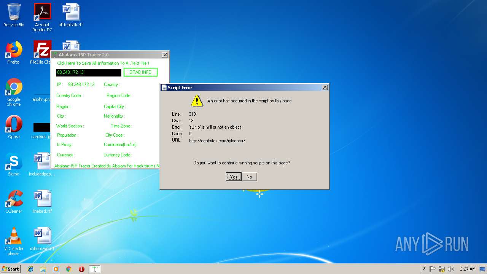Launch VLC media player shortcut
Image resolution: width=487 pixels, height=274 pixels.
point(14,241)
